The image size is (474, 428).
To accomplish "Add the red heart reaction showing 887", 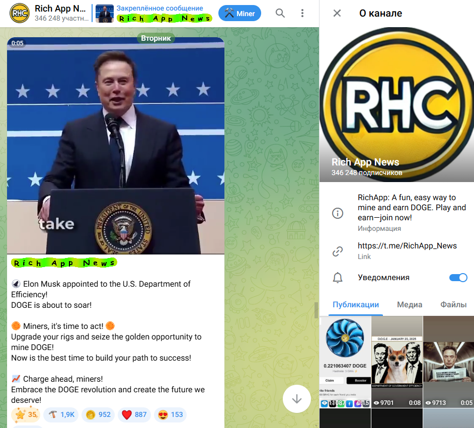I will [x=134, y=414].
